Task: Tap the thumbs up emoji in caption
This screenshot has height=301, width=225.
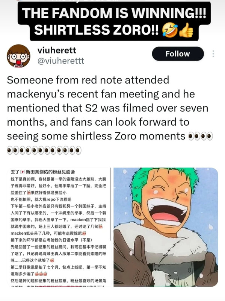Action: coord(186,30)
